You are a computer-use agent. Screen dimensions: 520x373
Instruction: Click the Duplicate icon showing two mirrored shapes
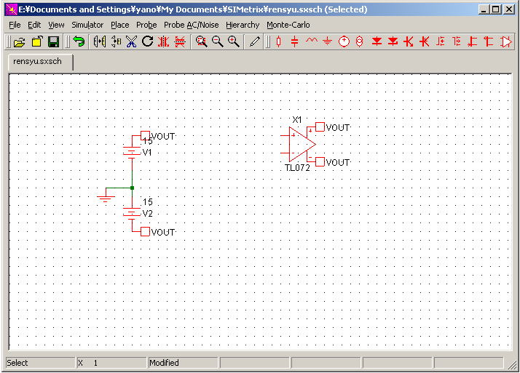(x=100, y=42)
